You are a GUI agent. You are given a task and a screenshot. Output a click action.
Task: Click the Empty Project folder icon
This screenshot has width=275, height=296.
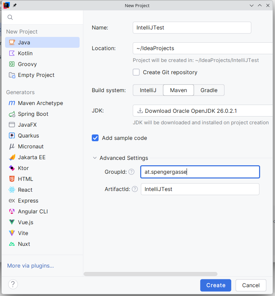12,75
